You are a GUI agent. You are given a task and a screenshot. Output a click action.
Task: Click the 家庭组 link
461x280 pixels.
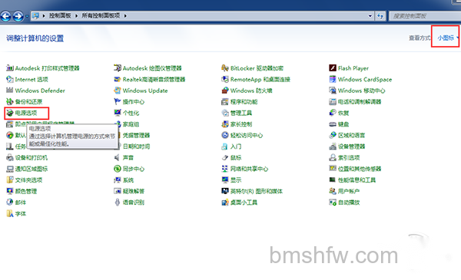tap(131, 124)
